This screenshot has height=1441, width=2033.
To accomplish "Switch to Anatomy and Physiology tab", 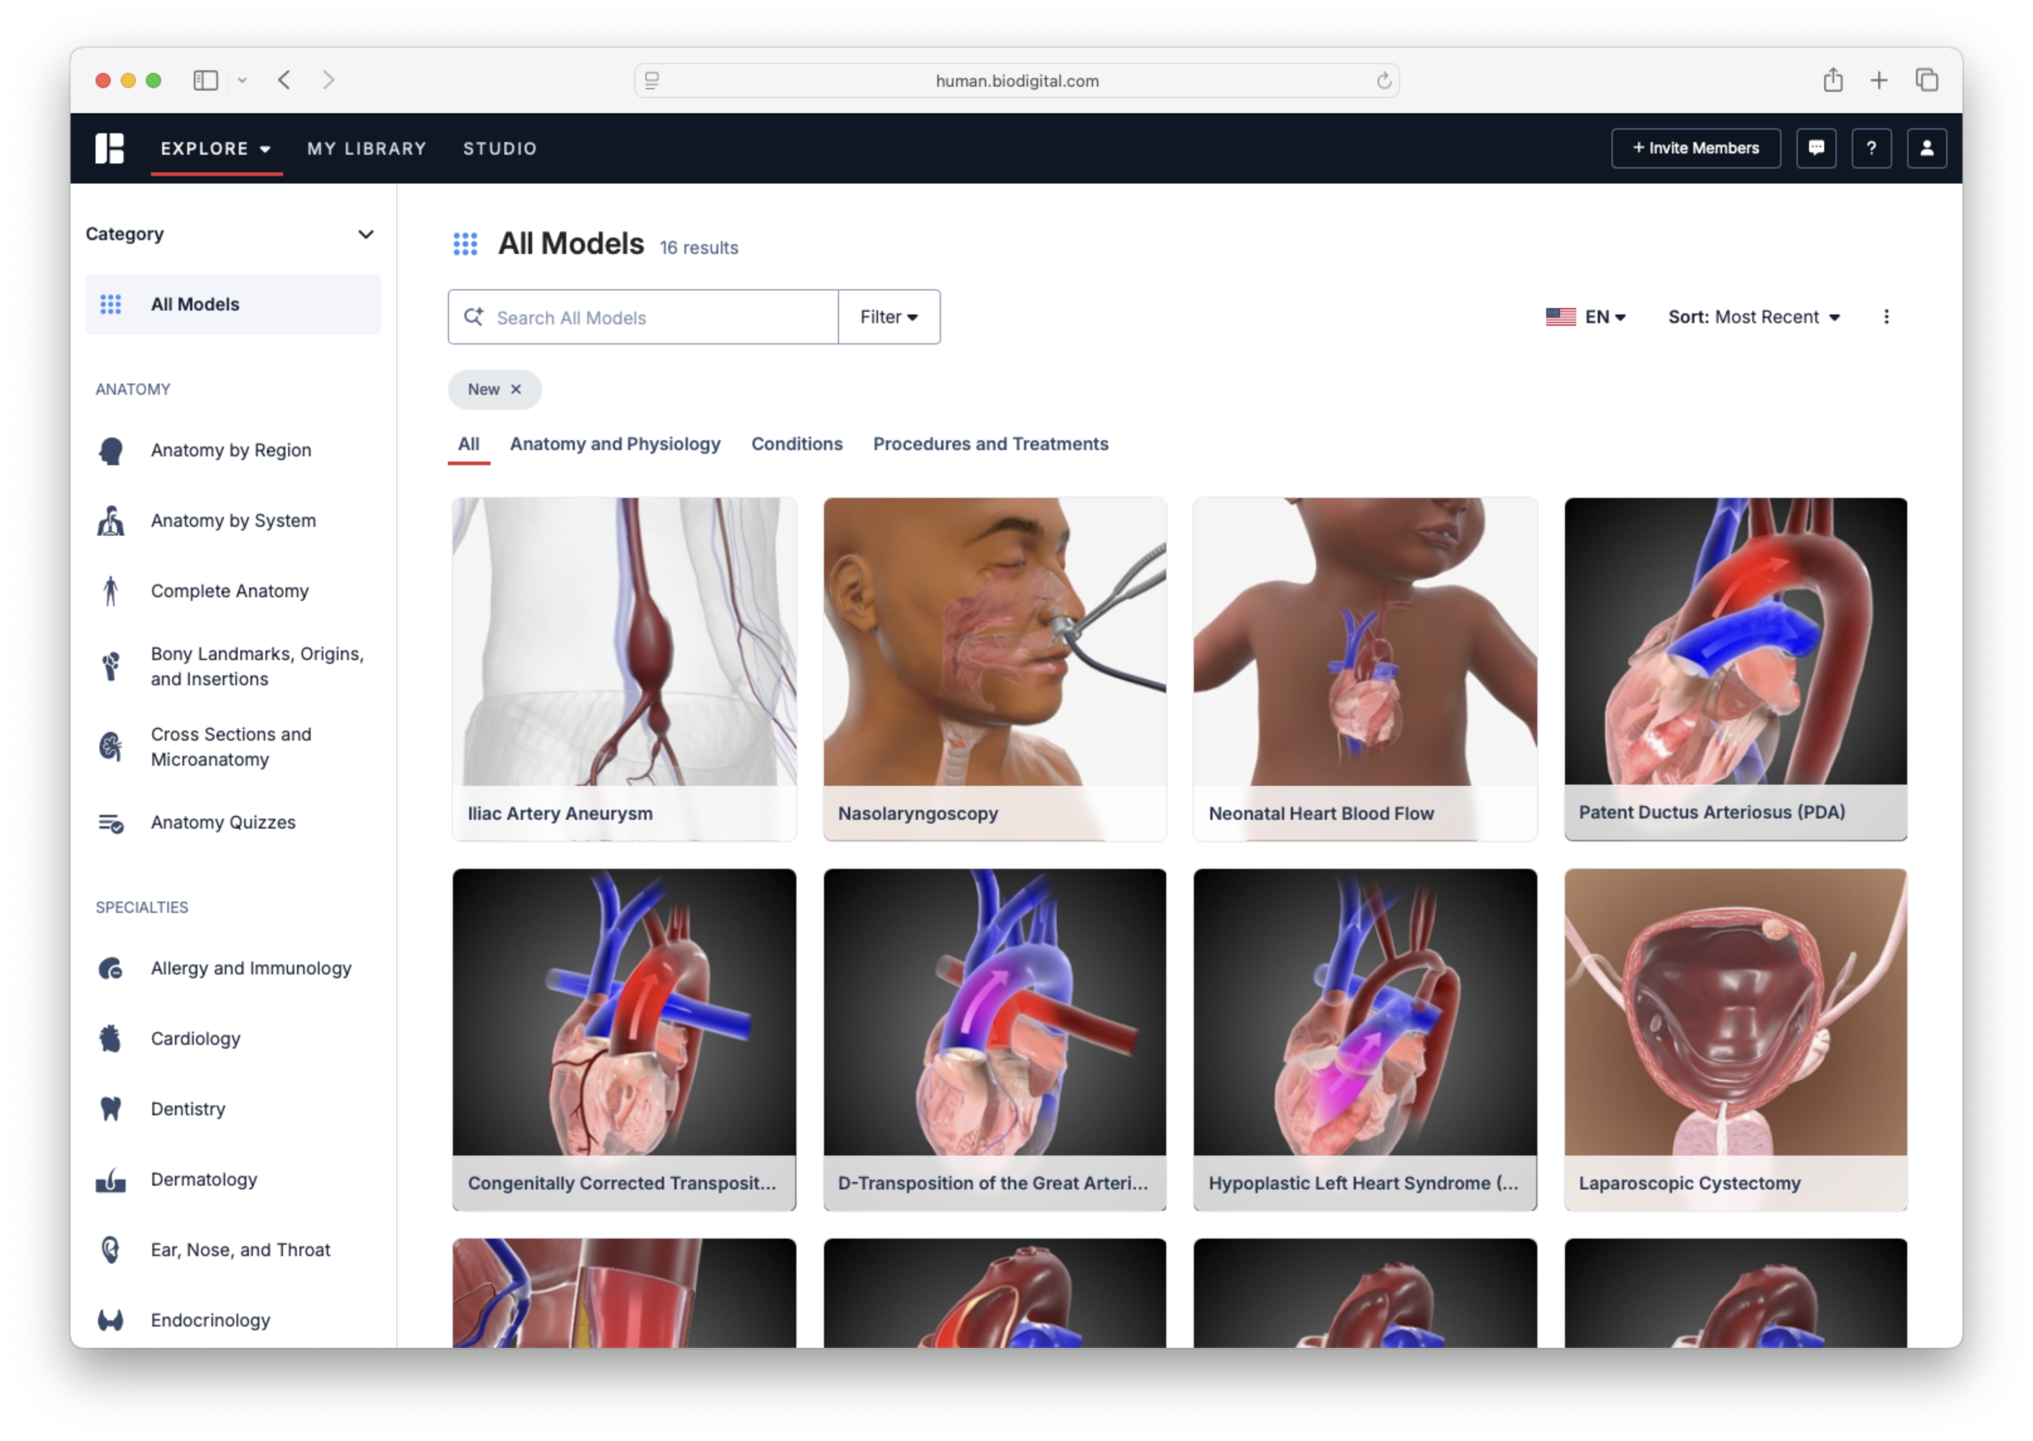I will click(x=615, y=444).
